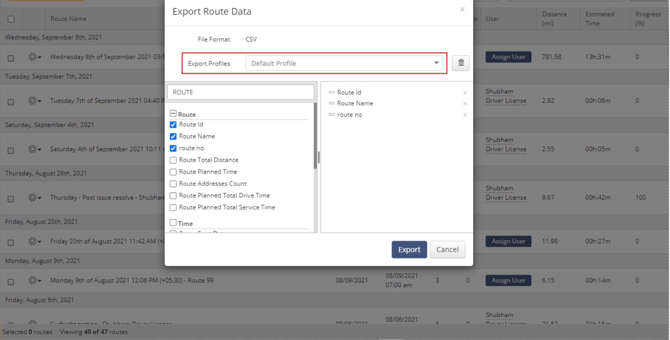Open gear menu for Monday 9th August route
The width and height of the screenshot is (670, 340).
tap(34, 280)
